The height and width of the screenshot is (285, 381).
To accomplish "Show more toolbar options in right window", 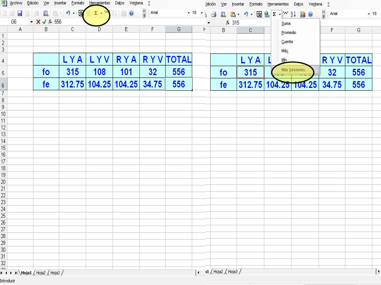I will 324,14.
